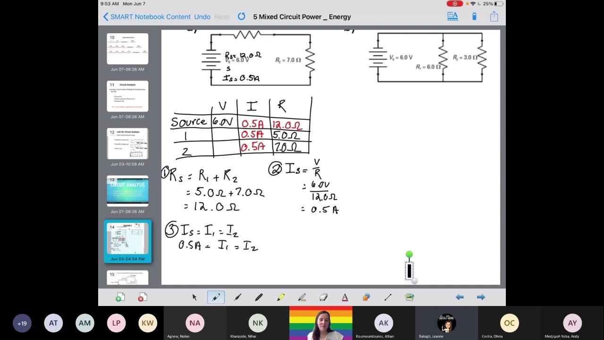The height and width of the screenshot is (340, 604).
Task: Select the creative pen tool
Action: (302, 297)
